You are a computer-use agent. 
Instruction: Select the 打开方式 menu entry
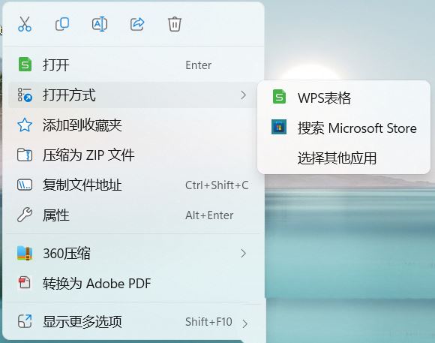tap(132, 95)
